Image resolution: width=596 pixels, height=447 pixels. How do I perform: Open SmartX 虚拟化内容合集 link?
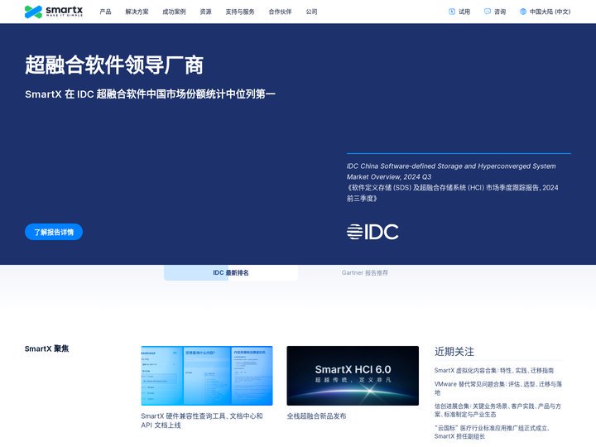coord(494,370)
